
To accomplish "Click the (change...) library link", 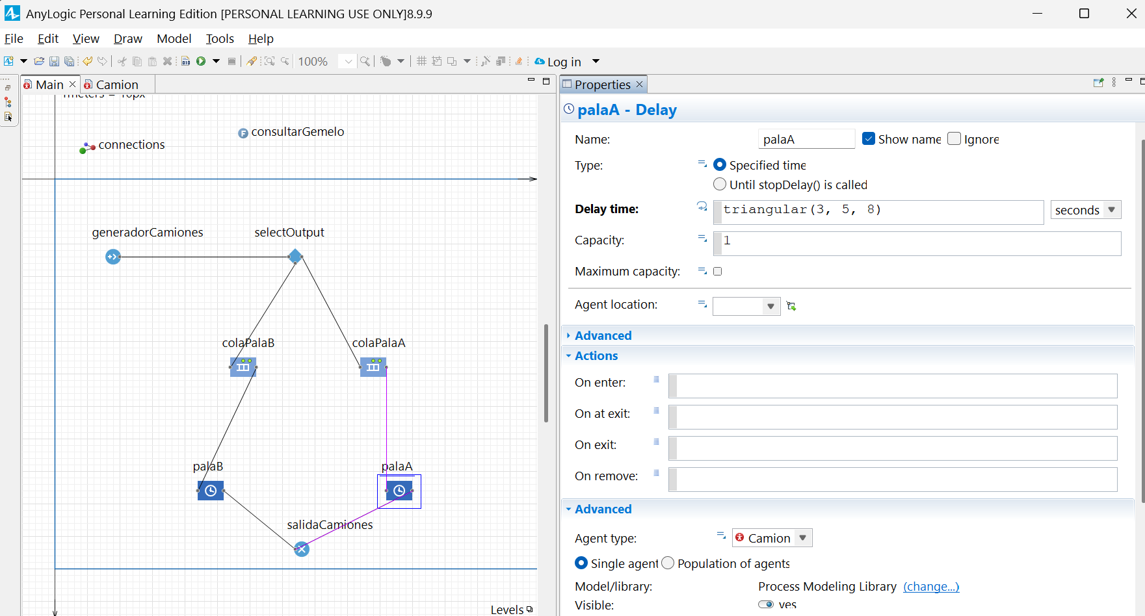I will (x=931, y=587).
